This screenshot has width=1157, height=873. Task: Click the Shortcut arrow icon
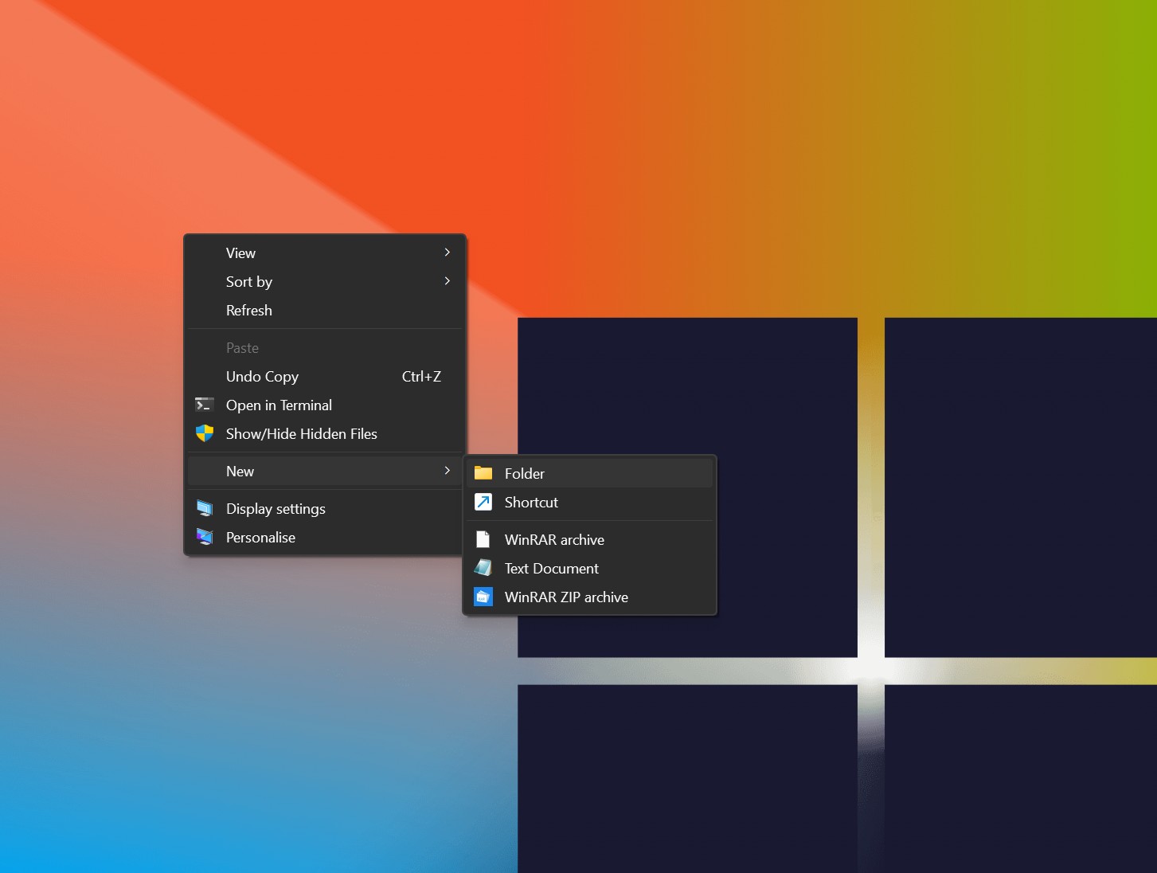pos(483,502)
